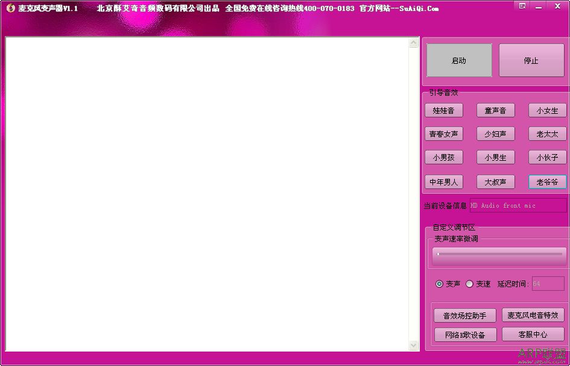Screen dimensions: 570x366
Task: Apply the 娃娃音 voice effect
Action: pos(444,111)
